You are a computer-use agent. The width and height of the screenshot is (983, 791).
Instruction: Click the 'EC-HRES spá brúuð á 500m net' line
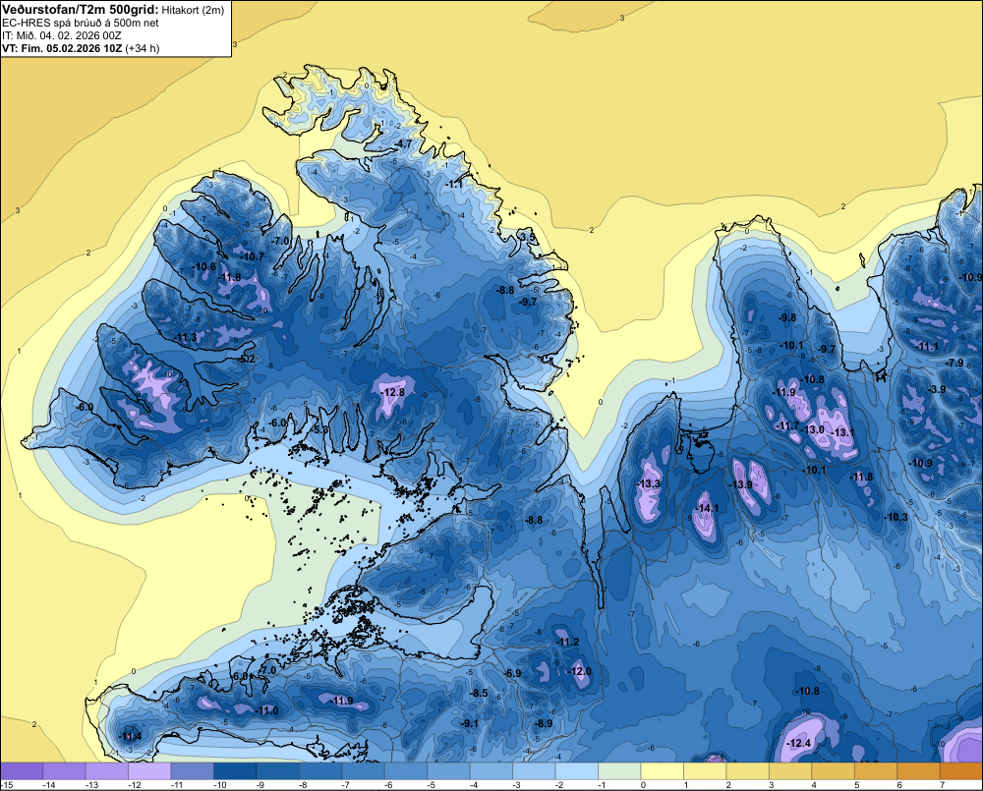[x=81, y=23]
